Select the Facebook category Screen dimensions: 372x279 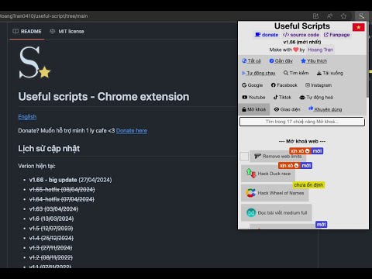click(284, 85)
